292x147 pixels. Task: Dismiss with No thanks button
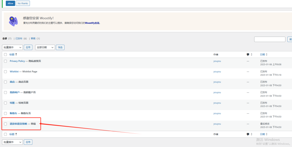(x=23, y=3)
